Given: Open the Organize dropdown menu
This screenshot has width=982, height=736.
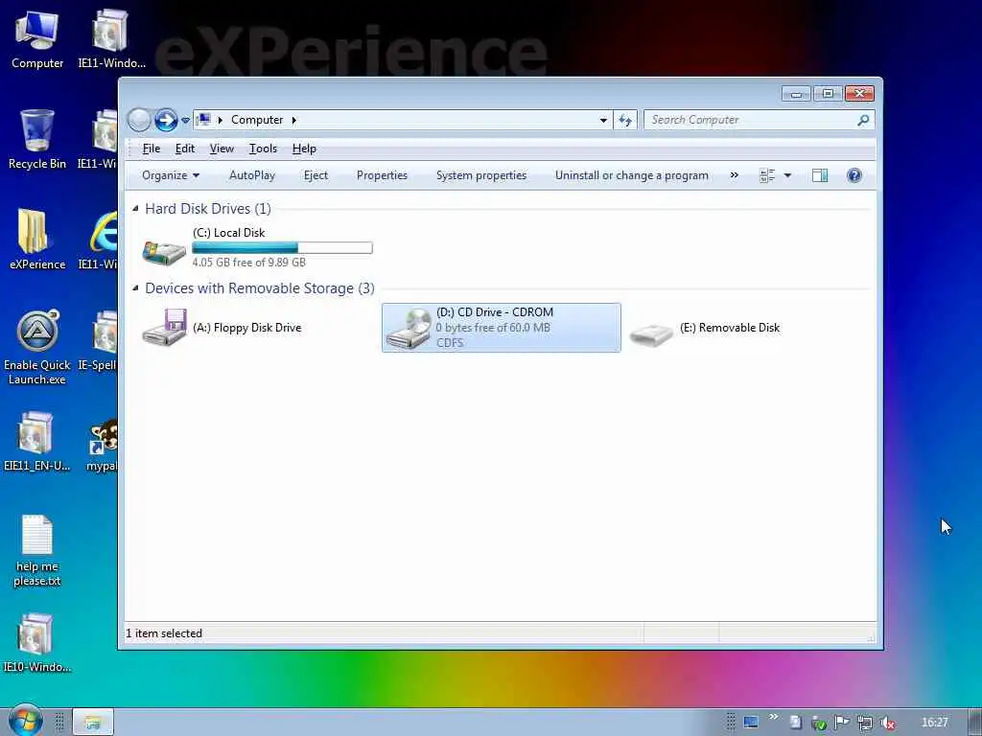Looking at the screenshot, I should (171, 175).
